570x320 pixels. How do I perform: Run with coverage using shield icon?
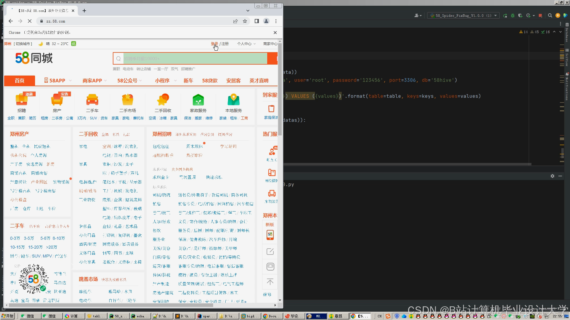point(520,16)
